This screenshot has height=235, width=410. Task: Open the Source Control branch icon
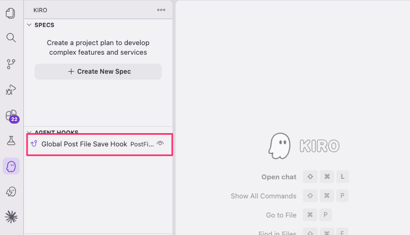tap(11, 64)
